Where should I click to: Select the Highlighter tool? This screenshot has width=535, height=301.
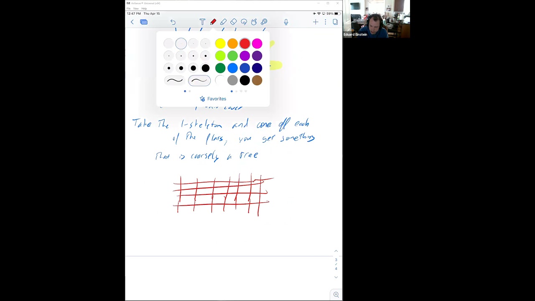[223, 22]
